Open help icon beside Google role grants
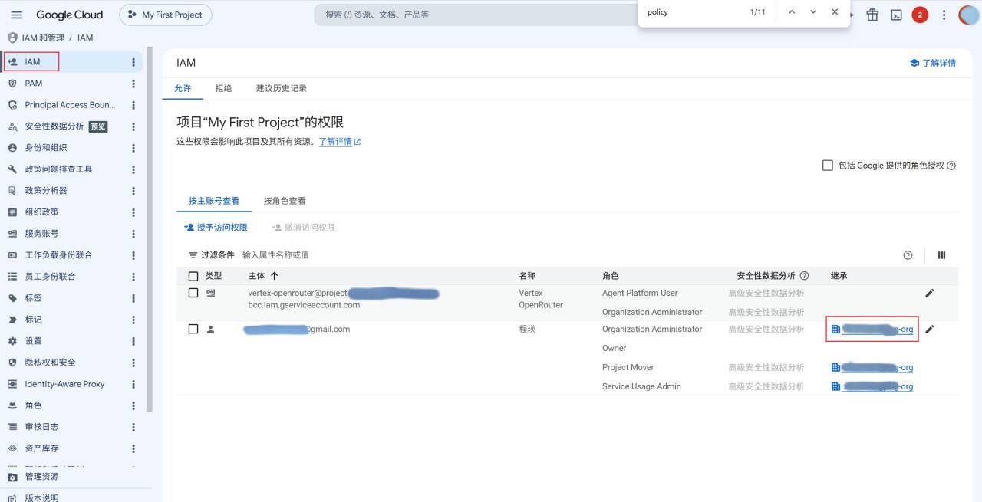This screenshot has height=502, width=982. point(951,166)
